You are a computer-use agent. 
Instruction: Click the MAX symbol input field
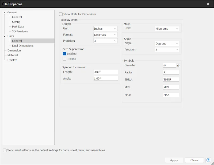click(171, 95)
